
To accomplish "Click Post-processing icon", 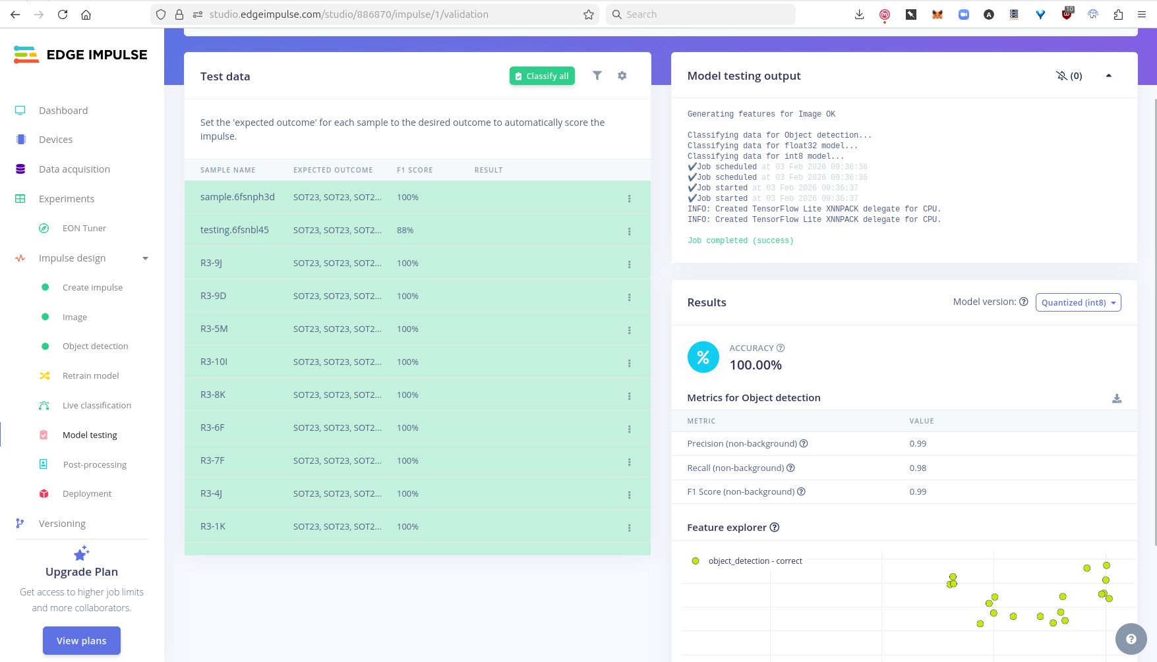I will [x=44, y=464].
